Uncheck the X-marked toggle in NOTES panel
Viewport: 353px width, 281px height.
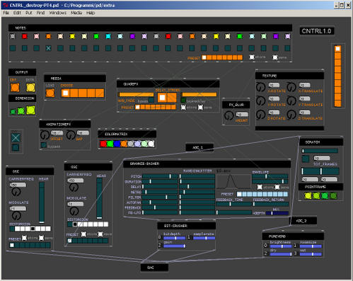coord(48,48)
